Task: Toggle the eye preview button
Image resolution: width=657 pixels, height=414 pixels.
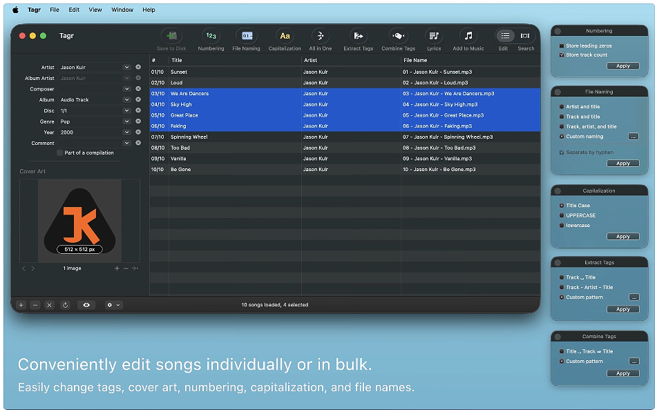Action: coord(86,305)
